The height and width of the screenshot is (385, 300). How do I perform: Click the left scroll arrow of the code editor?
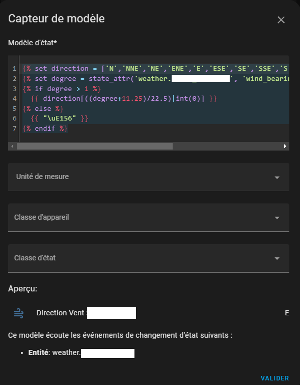tap(12, 146)
